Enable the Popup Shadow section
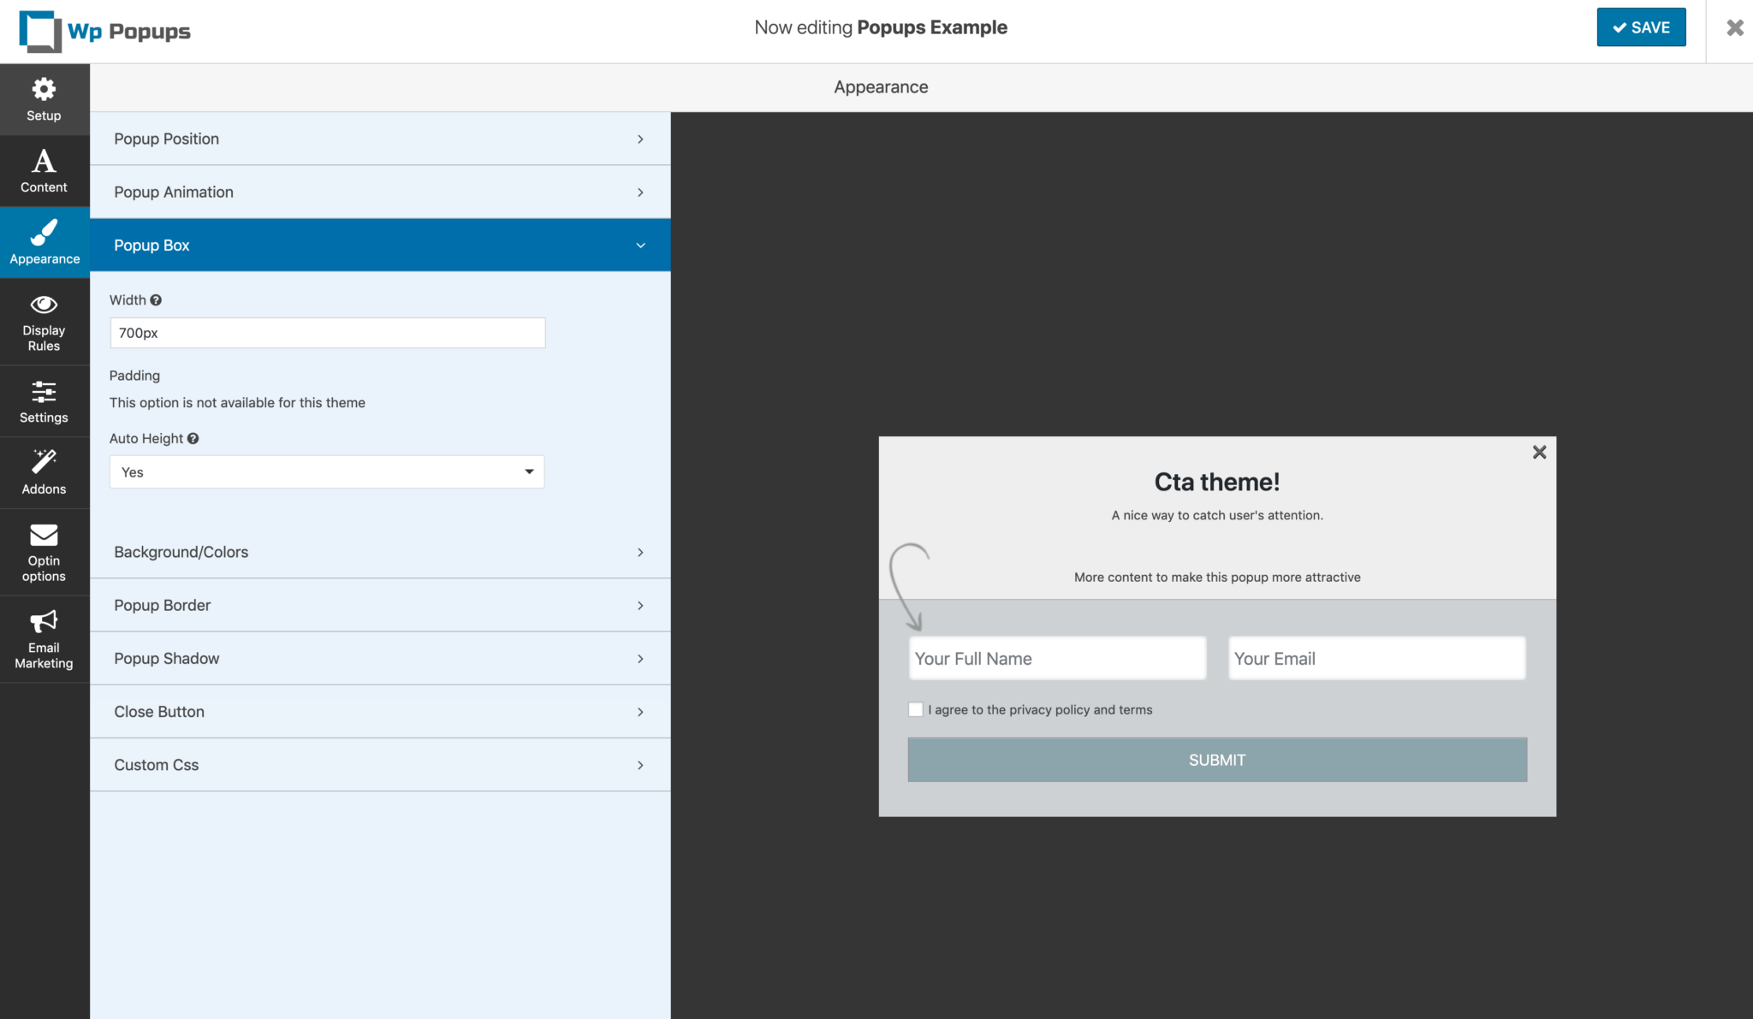 coord(380,657)
